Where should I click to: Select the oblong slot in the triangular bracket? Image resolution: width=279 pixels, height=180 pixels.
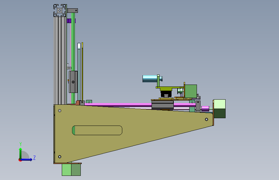[x=97, y=130]
